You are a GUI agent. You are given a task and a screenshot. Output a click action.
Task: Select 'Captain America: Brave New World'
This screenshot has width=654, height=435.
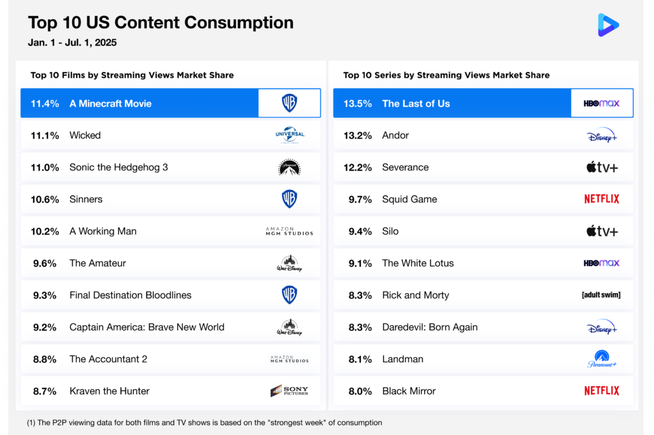[x=147, y=327]
